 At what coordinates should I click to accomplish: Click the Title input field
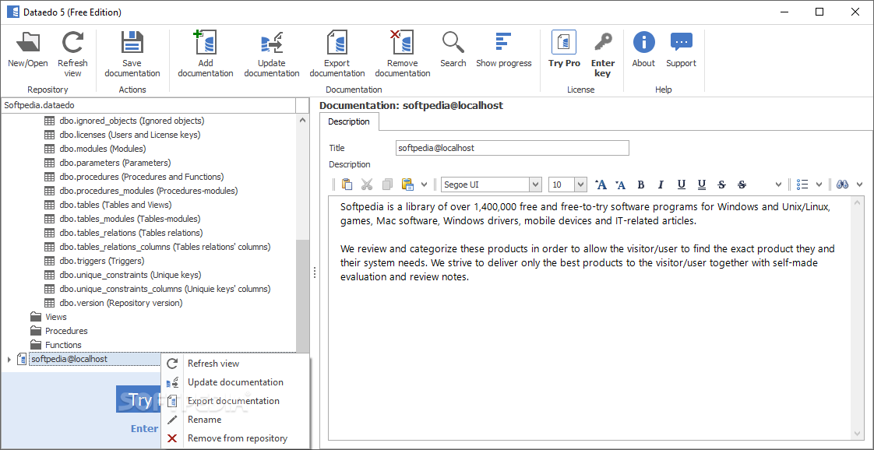click(x=513, y=148)
